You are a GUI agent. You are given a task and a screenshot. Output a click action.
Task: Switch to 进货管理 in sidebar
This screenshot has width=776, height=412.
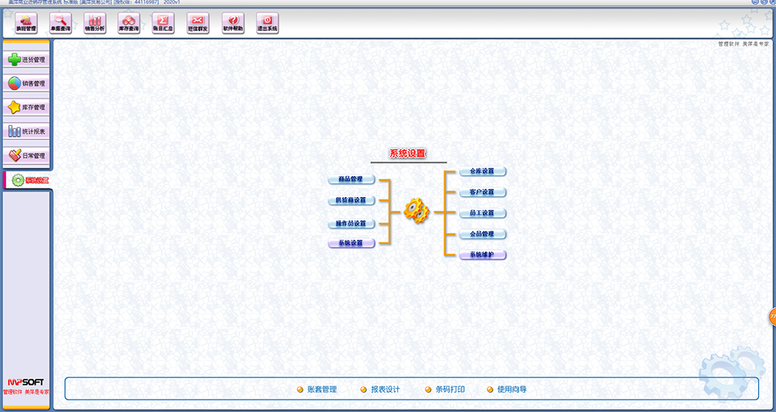pos(27,59)
